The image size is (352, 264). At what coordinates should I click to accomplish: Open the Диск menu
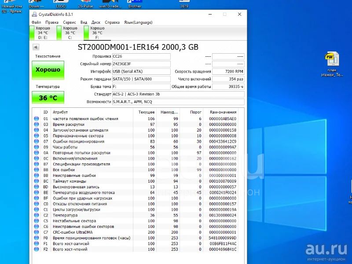tap(96, 22)
